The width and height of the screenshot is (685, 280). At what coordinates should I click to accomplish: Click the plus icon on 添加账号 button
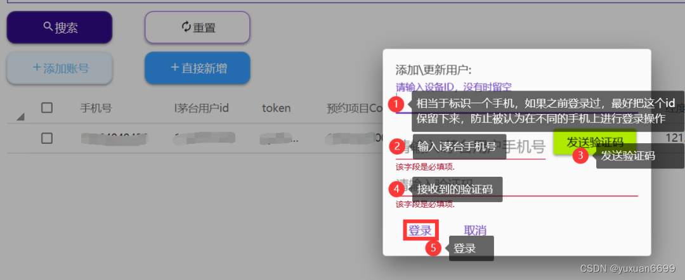pyautogui.click(x=36, y=68)
